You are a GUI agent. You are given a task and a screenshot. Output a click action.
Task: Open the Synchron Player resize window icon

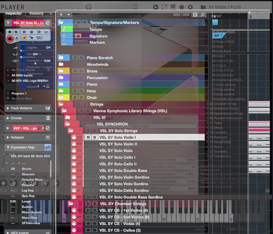(x=164, y=7)
